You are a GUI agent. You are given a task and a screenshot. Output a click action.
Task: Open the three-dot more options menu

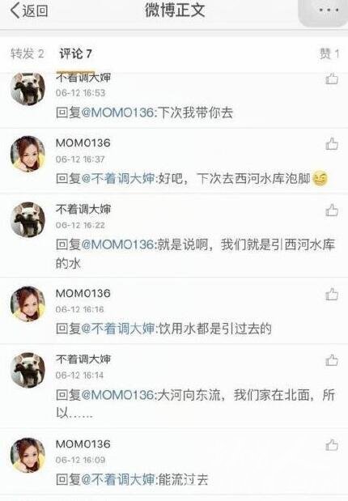(x=329, y=11)
